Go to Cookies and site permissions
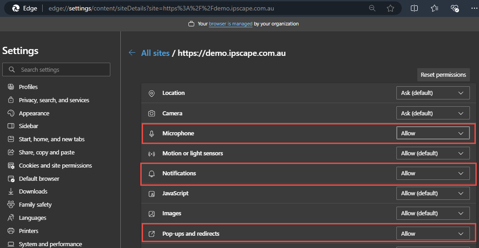The height and width of the screenshot is (248, 479). coord(55,165)
